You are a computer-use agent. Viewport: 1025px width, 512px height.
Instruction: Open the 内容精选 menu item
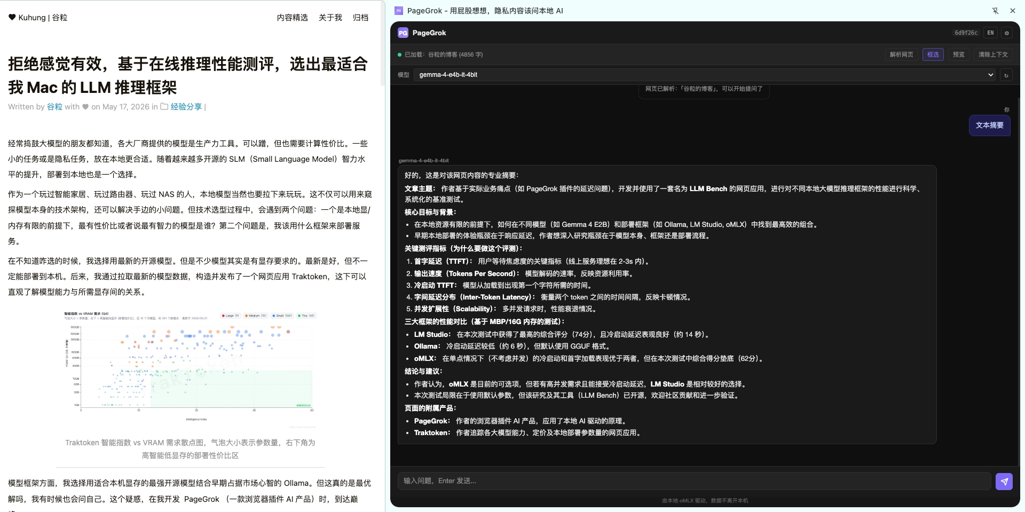click(293, 18)
